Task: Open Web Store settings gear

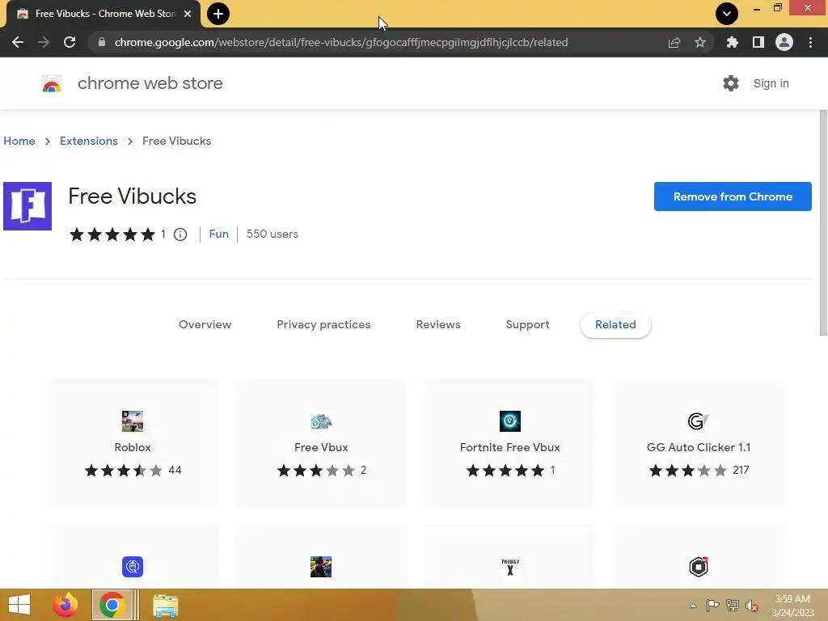Action: click(731, 83)
